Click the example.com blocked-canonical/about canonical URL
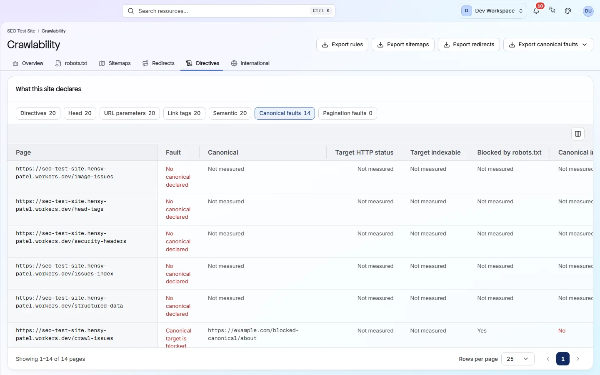Image resolution: width=600 pixels, height=375 pixels. (x=253, y=334)
